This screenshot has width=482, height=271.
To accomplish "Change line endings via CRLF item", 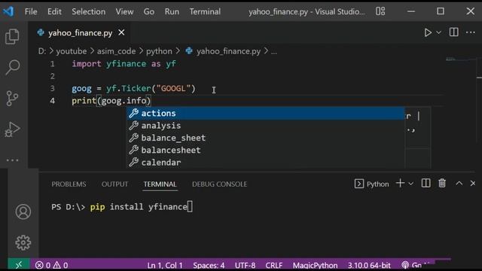I will (x=274, y=265).
